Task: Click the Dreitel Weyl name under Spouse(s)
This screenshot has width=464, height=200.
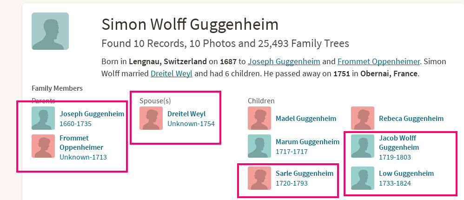Action: (186, 114)
